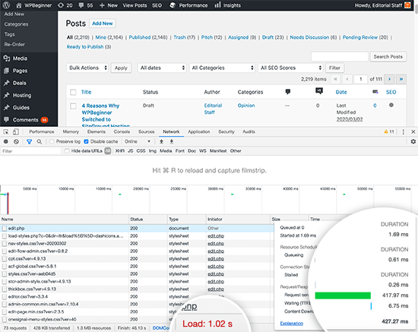
Task: Open the Online throttling dropdown
Action: 138,141
